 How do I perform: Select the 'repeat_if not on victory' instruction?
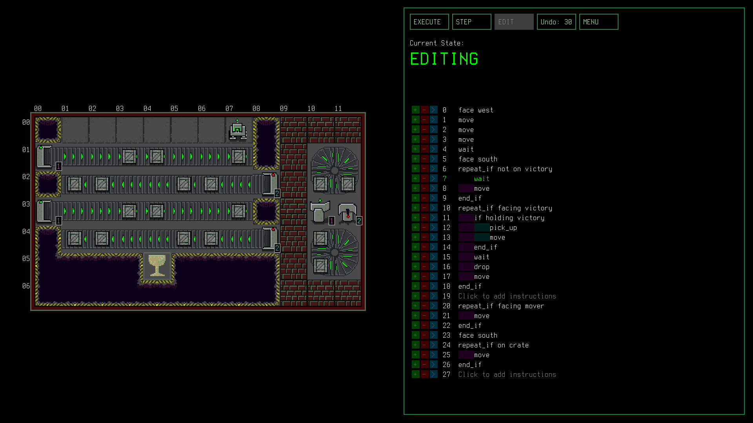coord(505,169)
